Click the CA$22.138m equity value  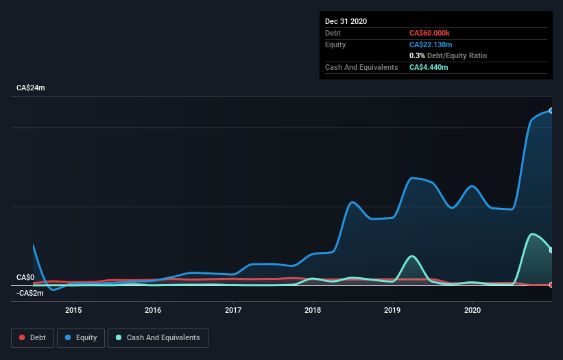pos(431,44)
